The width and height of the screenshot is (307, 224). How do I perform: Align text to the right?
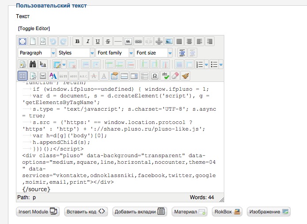pos(210,41)
